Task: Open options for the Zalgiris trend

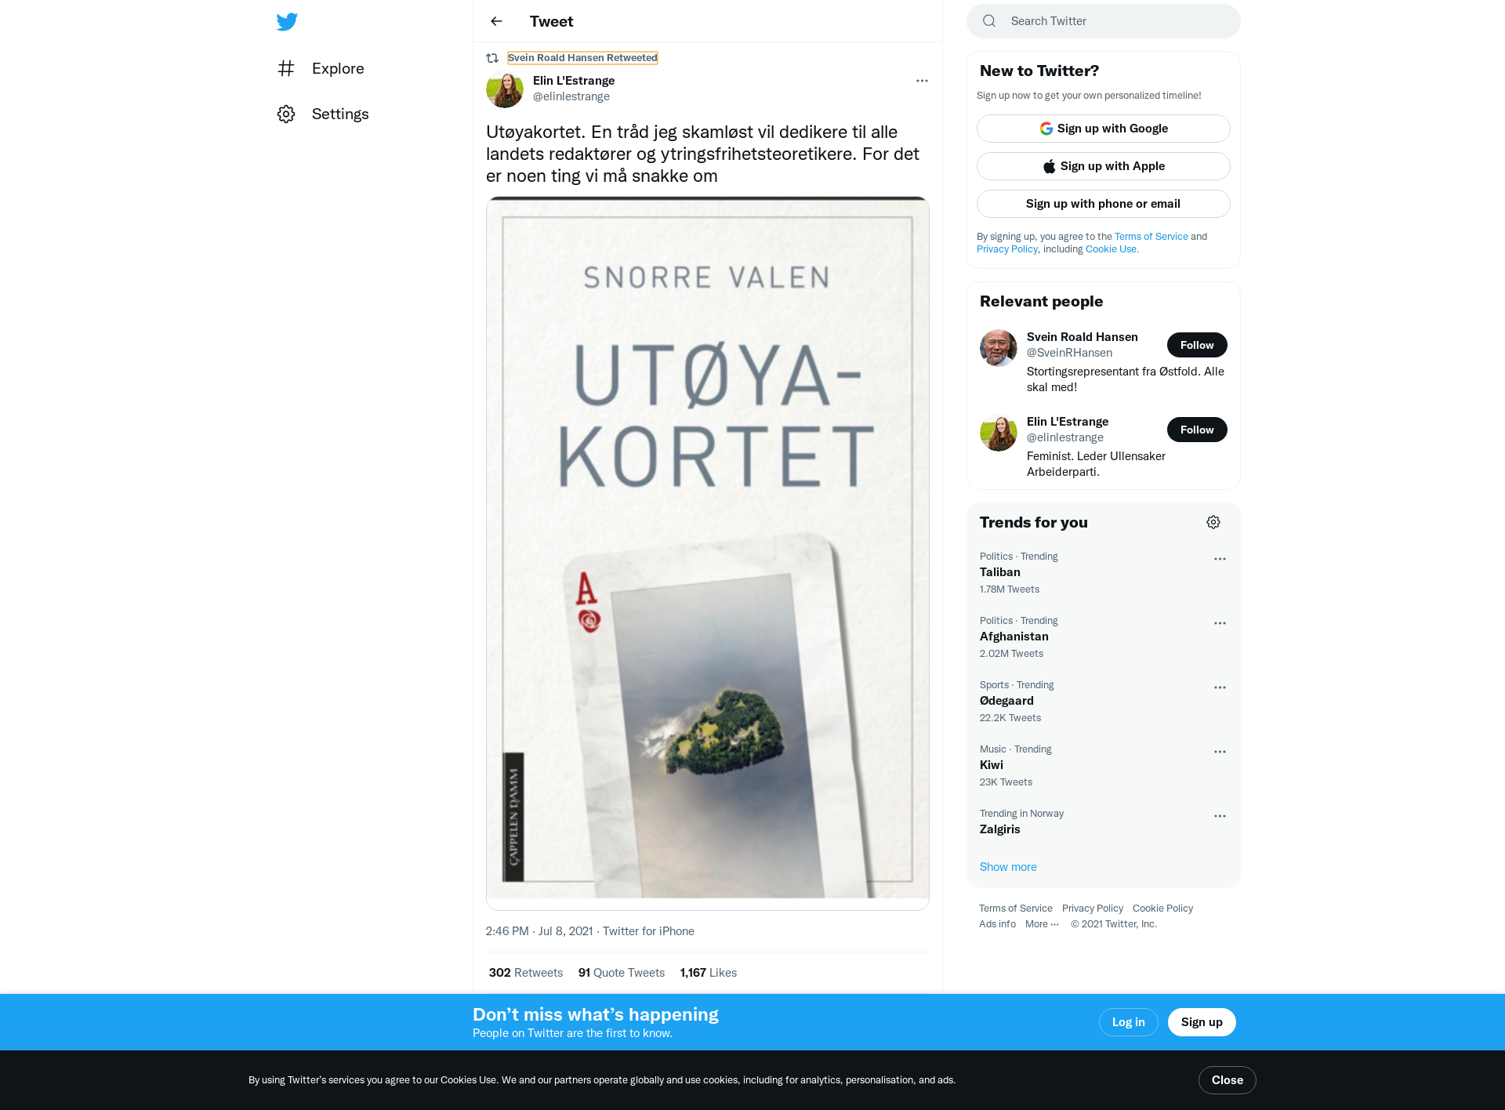Action: [1220, 816]
